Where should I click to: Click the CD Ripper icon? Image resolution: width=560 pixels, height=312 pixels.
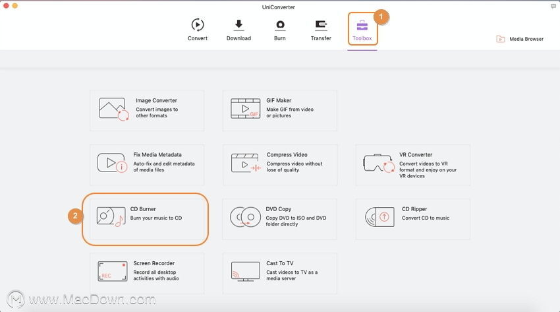point(379,217)
